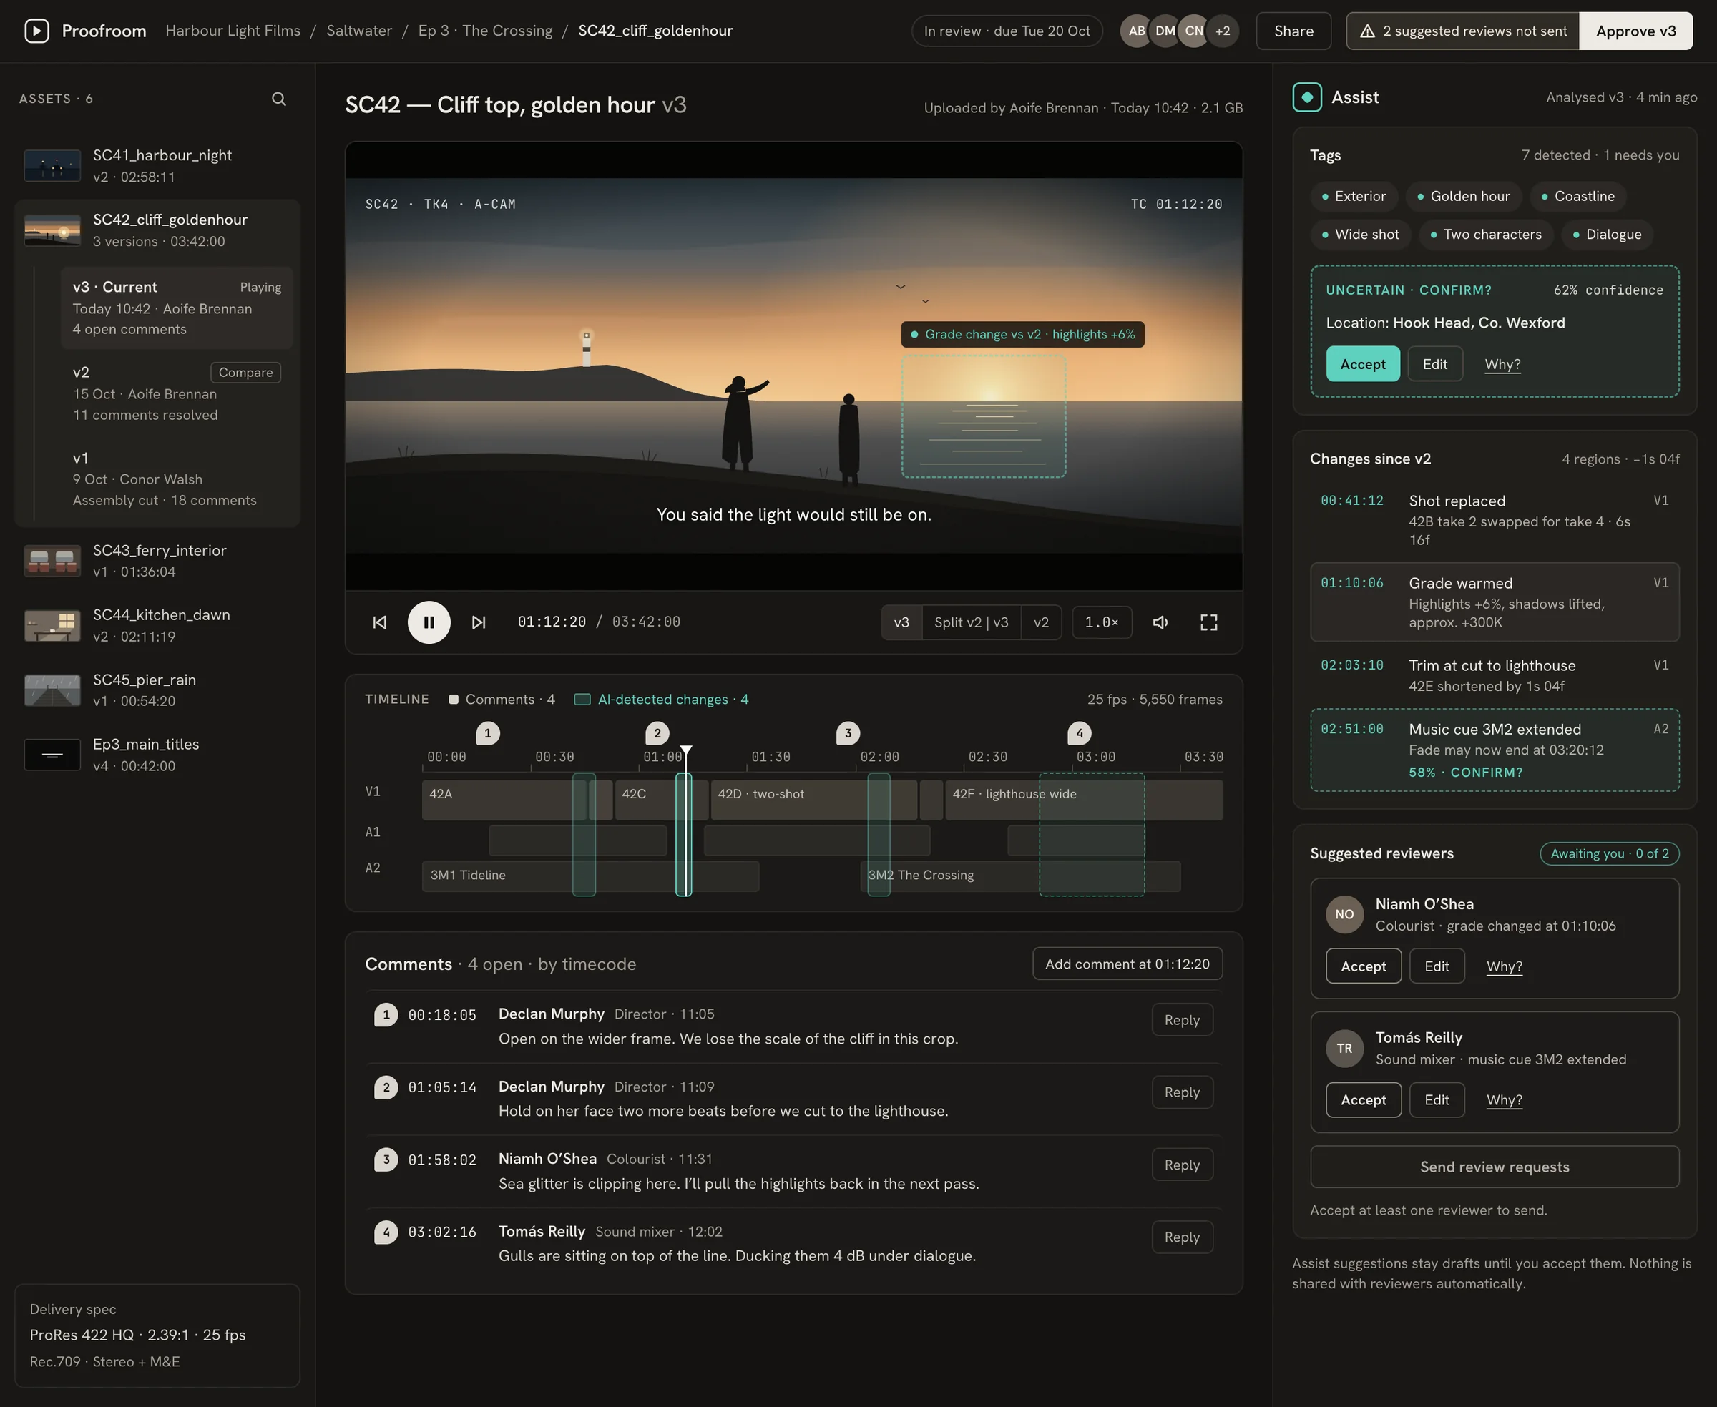Mute audio with the speaker icon

[1161, 622]
